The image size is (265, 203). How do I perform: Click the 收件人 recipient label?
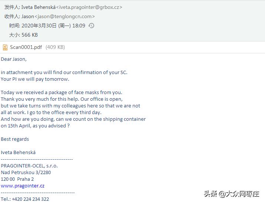click(11, 16)
